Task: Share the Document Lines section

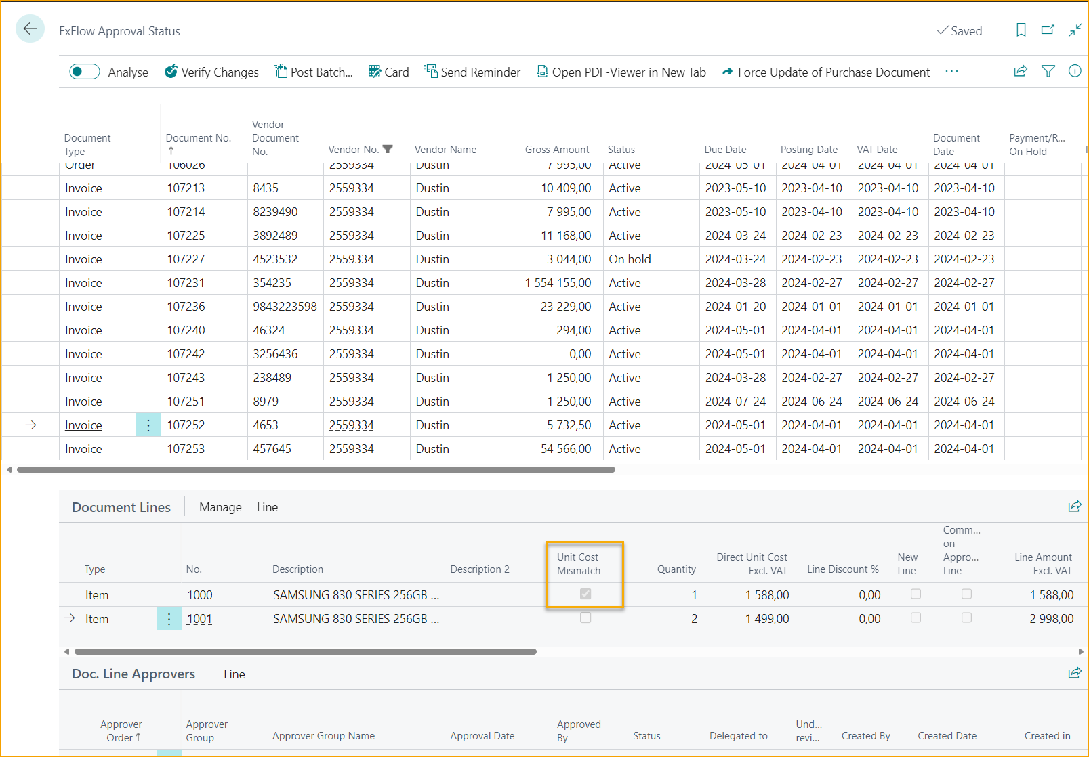Action: click(x=1075, y=506)
